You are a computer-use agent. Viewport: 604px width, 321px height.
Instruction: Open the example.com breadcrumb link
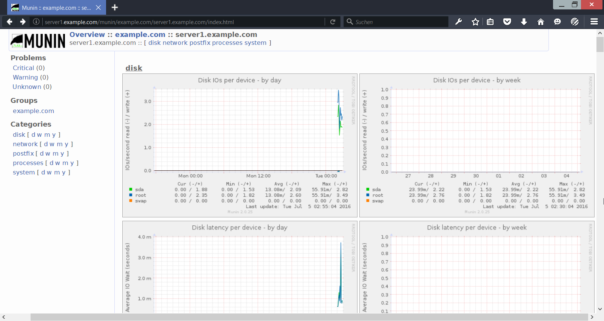point(140,34)
